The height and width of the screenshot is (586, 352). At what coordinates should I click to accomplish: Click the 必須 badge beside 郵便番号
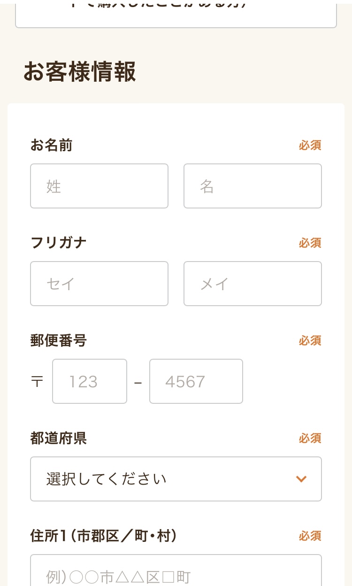(310, 341)
